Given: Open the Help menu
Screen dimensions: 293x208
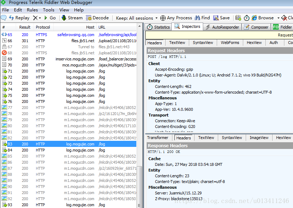Looking at the screenshot, I should pos(79,10).
